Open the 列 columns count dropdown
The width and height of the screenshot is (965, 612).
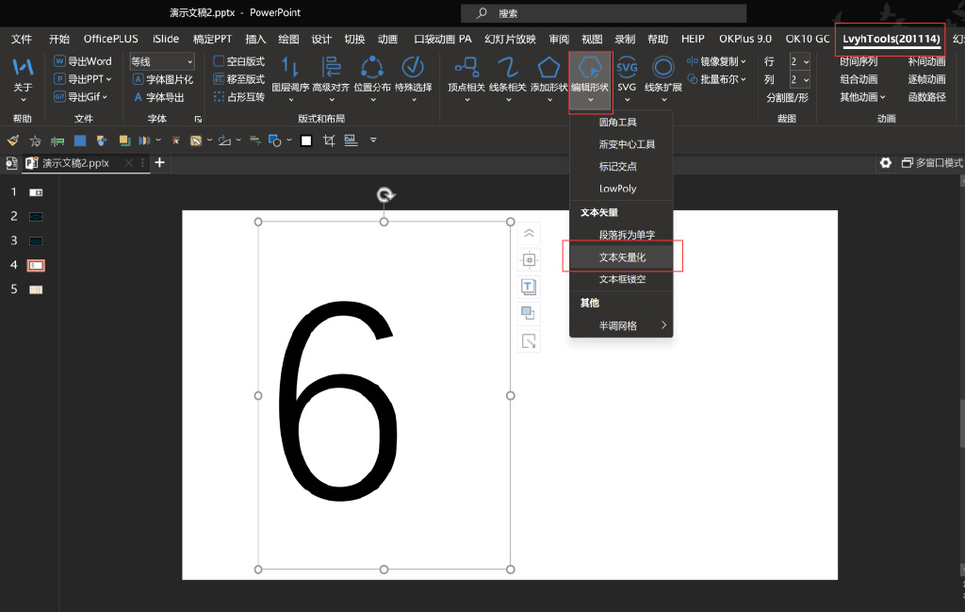point(799,79)
